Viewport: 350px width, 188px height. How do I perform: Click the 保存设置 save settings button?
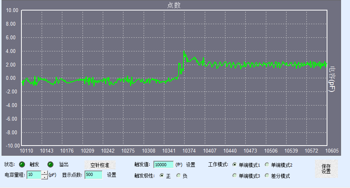tap(326, 169)
